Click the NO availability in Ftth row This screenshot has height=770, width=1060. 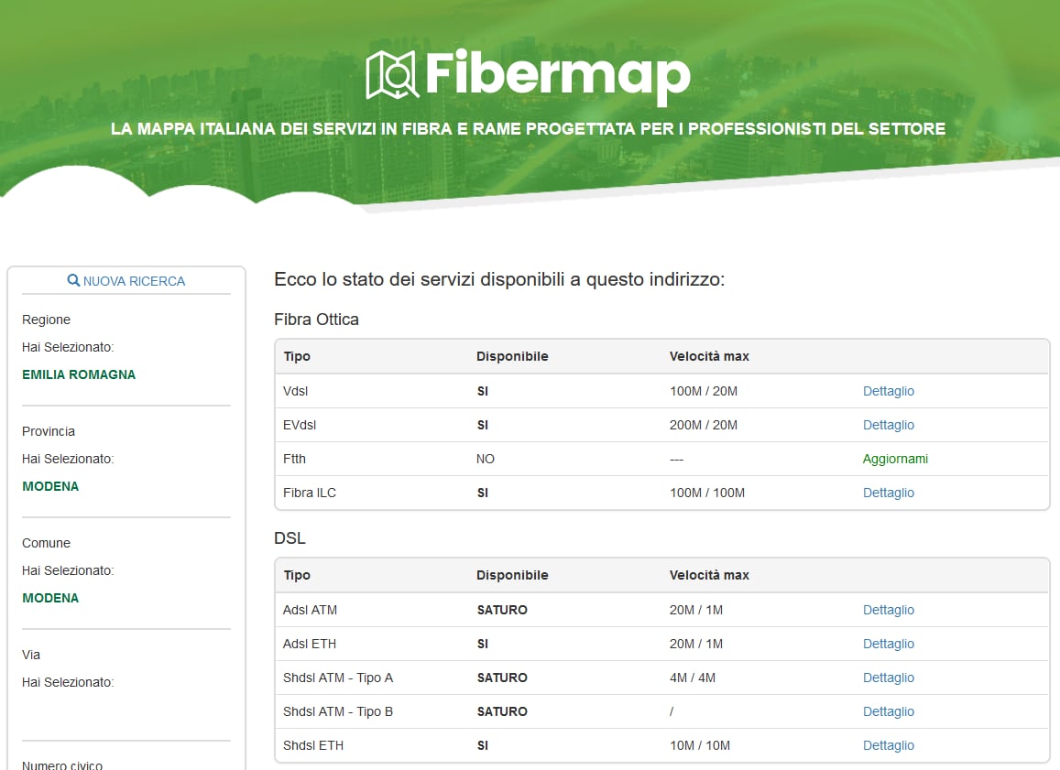click(486, 459)
